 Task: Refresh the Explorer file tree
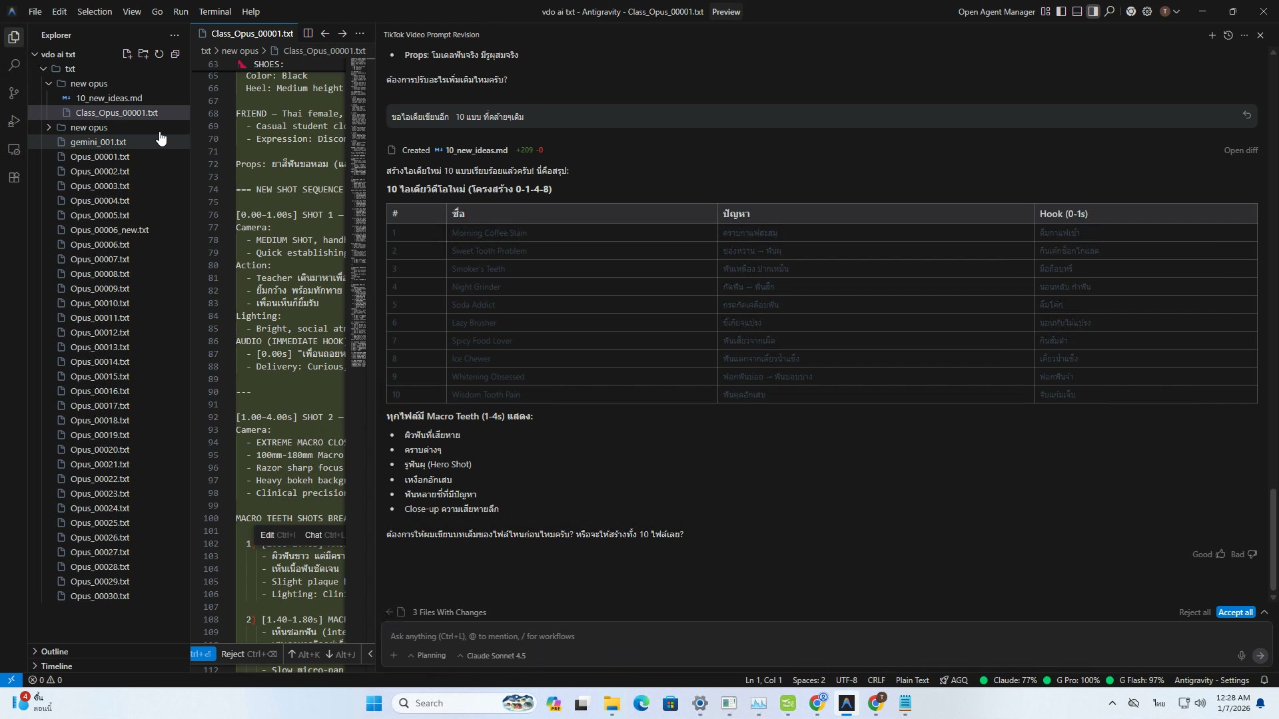[x=159, y=54]
